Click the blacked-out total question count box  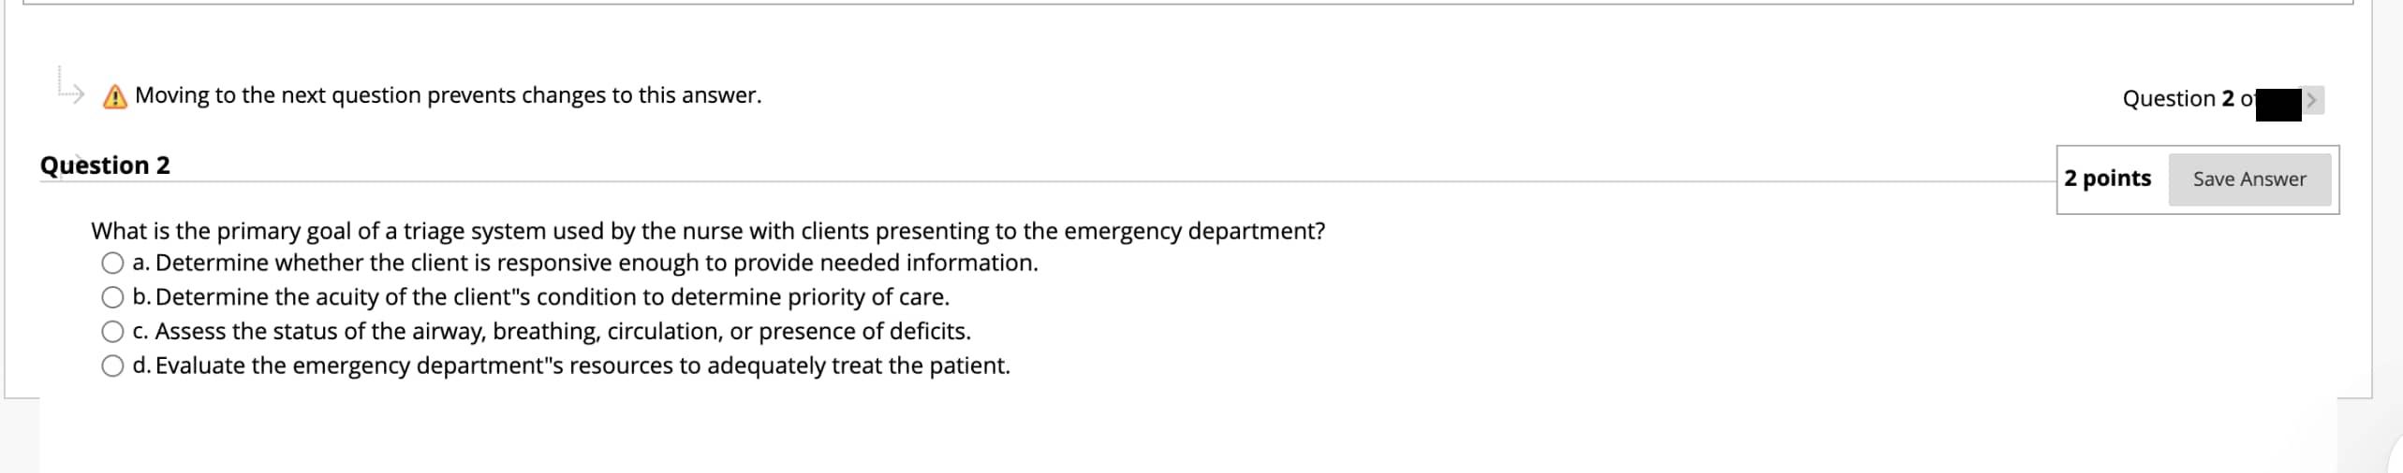coord(2278,104)
